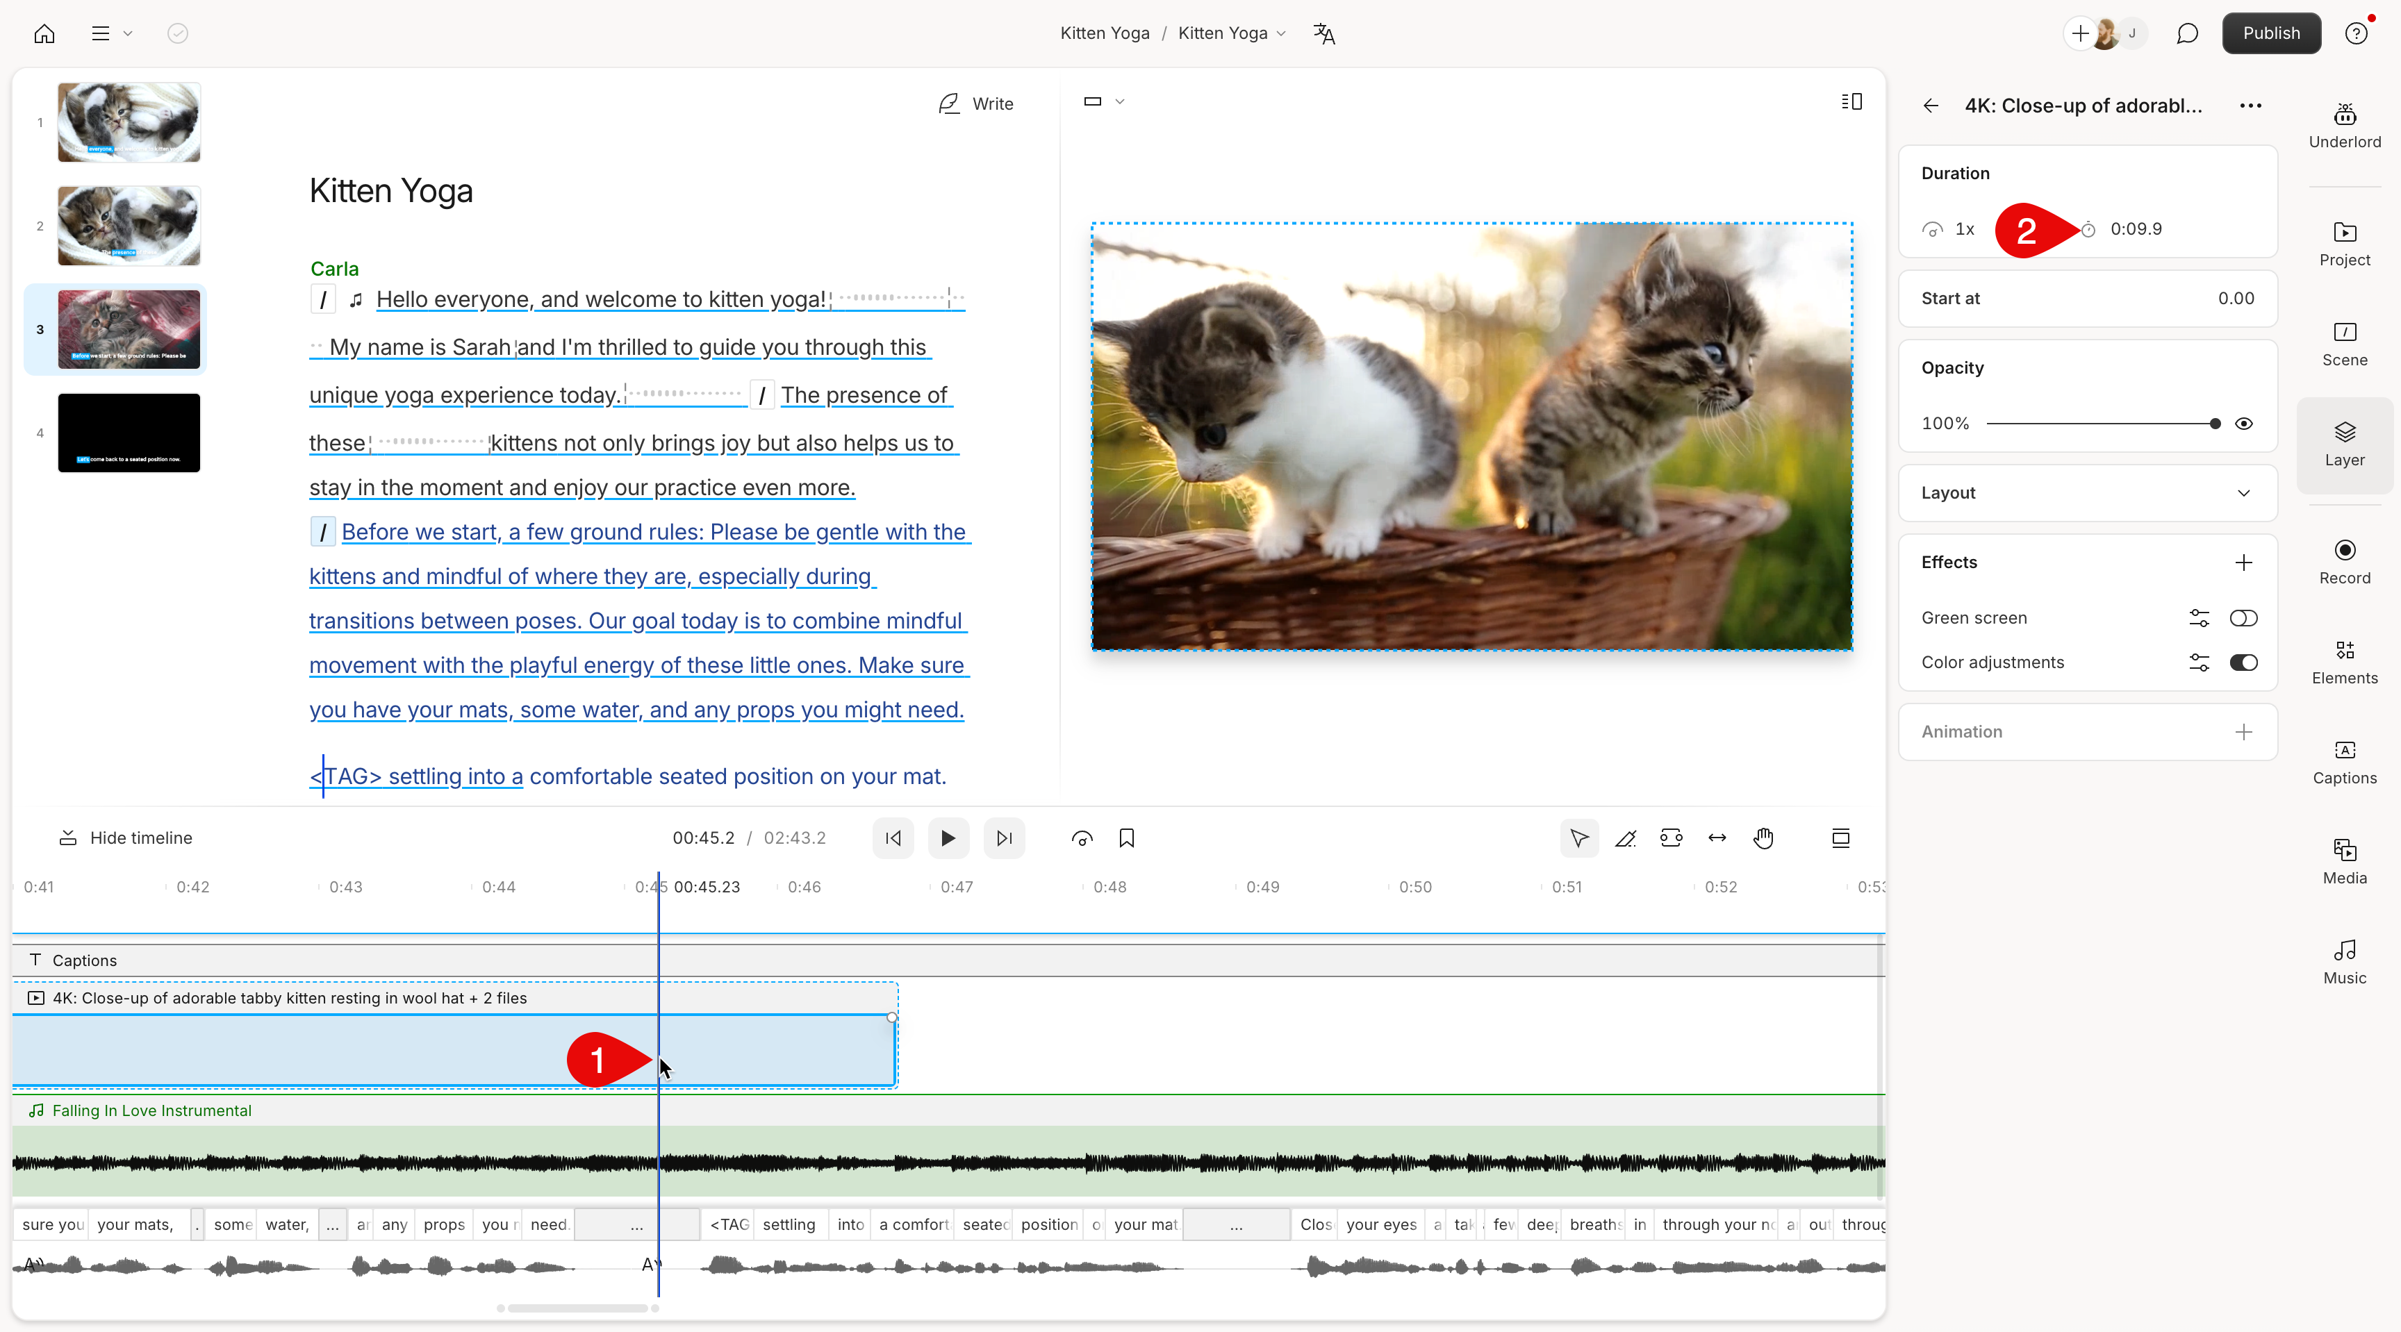Screen dimensions: 2401x1332
Task: Add a new effect with plus
Action: (x=2243, y=563)
